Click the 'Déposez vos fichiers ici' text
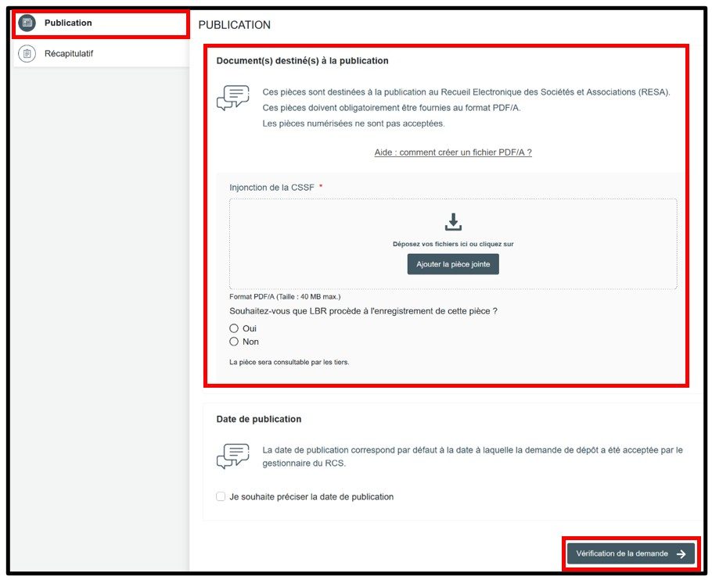712x580 pixels. click(x=453, y=244)
